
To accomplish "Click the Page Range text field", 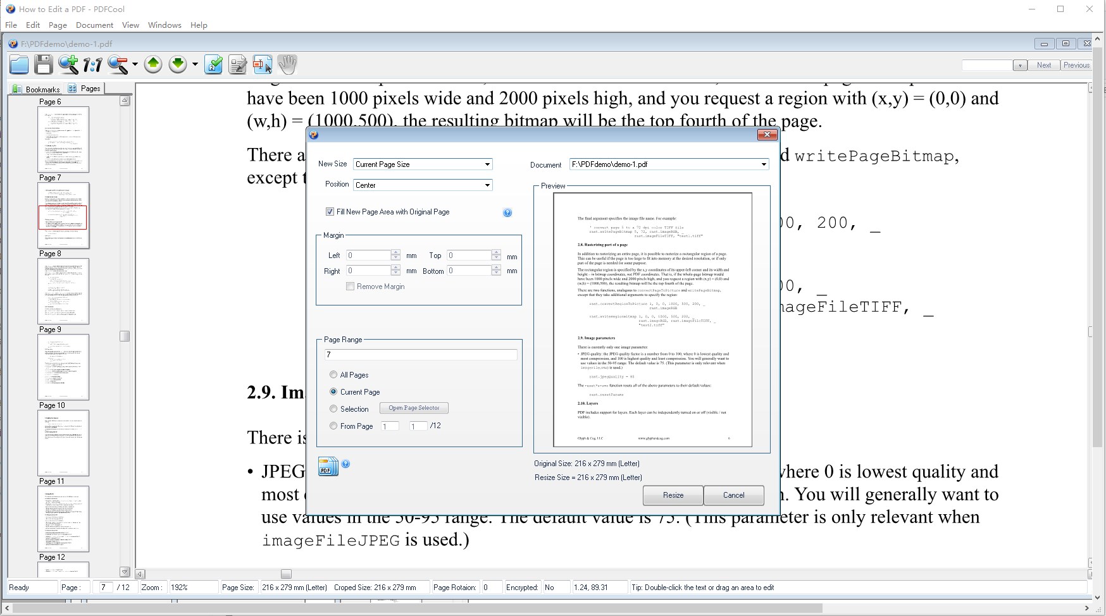I will point(421,355).
